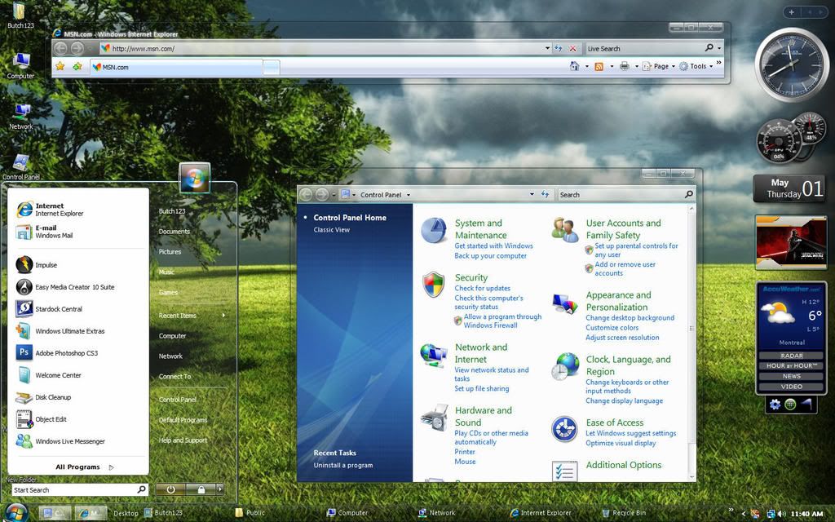
Task: Expand Recent Items submenu
Action: pyautogui.click(x=191, y=316)
